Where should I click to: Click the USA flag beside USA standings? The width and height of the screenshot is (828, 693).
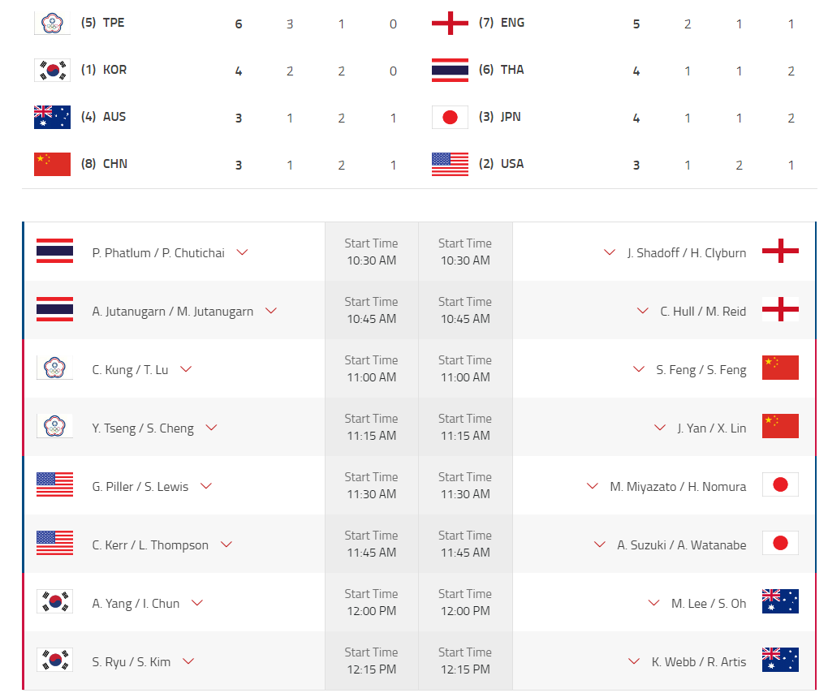[x=450, y=164]
